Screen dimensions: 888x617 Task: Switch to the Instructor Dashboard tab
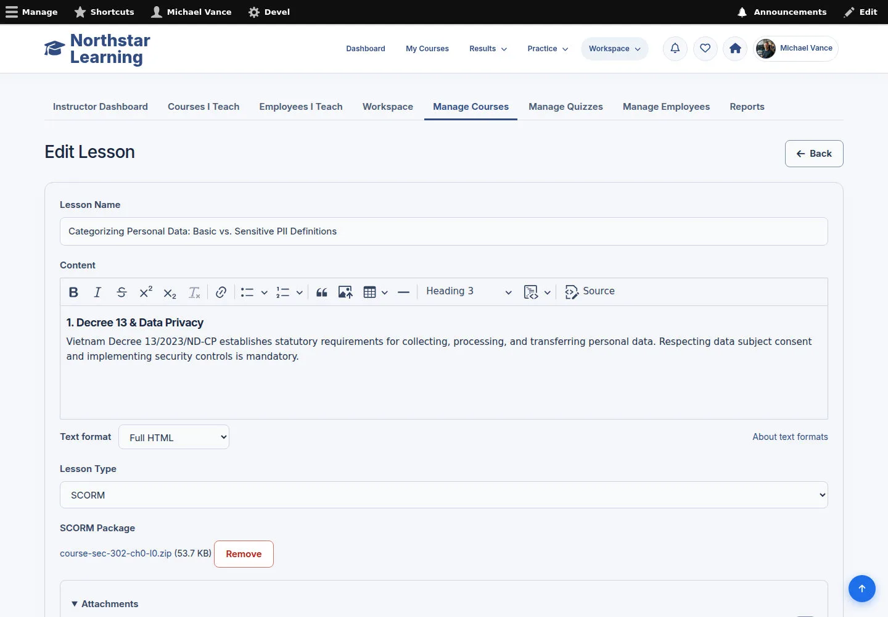click(x=101, y=107)
